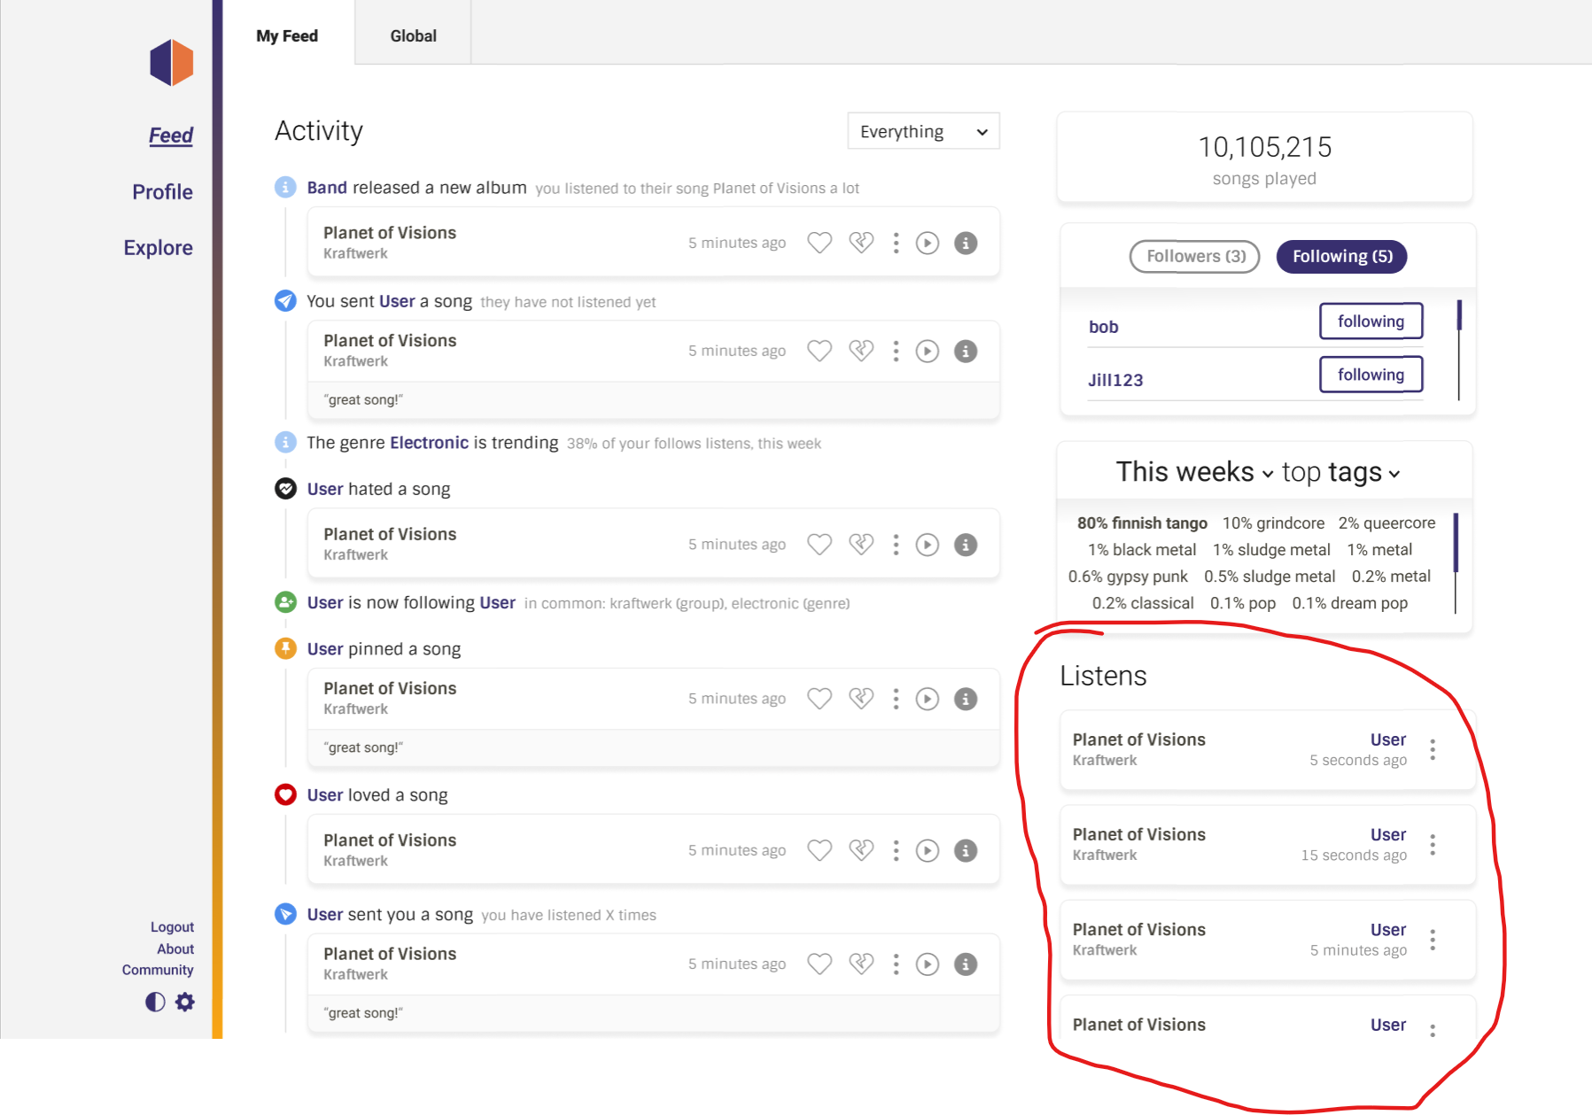Click the red heart icon beside 'User loved a song'

pyautogui.click(x=285, y=794)
